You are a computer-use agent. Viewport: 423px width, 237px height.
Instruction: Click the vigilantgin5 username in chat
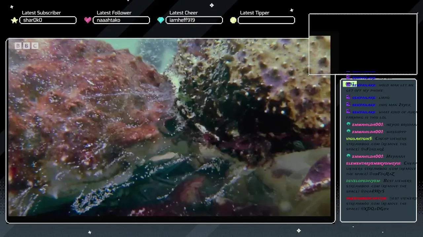coord(359,139)
